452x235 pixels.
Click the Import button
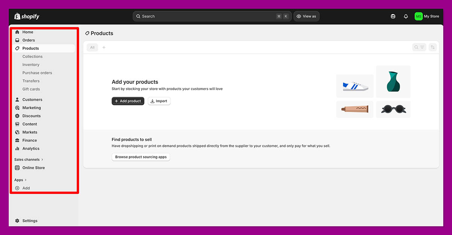click(x=159, y=101)
